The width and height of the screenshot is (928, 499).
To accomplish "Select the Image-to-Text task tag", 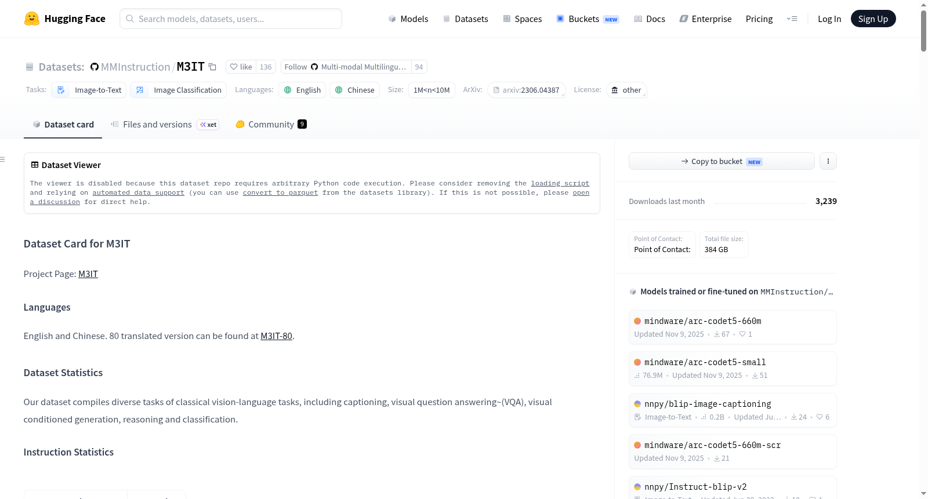I will [x=89, y=90].
